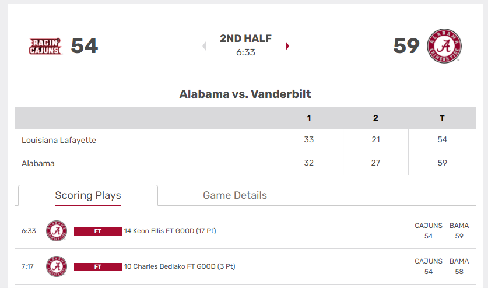Go to next period with right arrow
488x288 pixels.
click(287, 46)
